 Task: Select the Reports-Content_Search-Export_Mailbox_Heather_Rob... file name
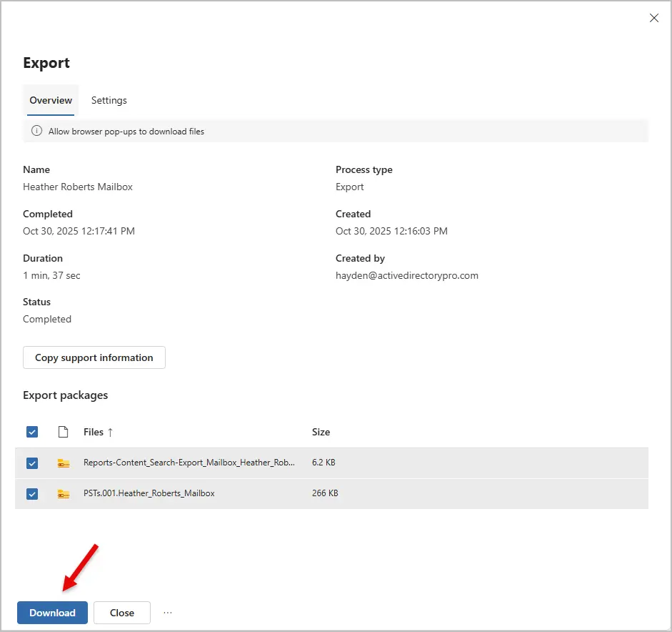189,463
